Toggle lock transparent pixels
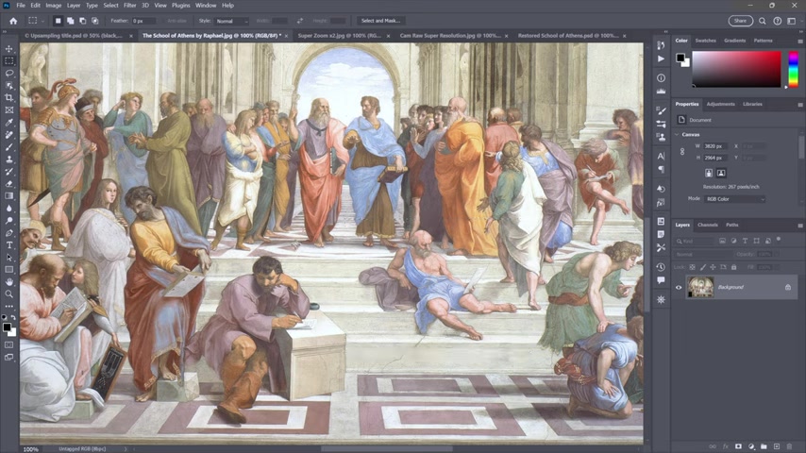Viewport: 806px width, 453px height. (693, 267)
